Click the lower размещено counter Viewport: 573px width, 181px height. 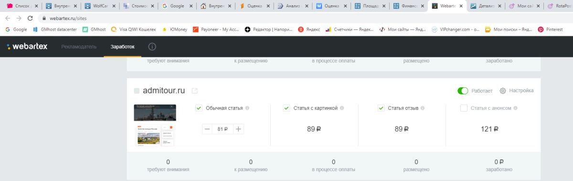416,165
